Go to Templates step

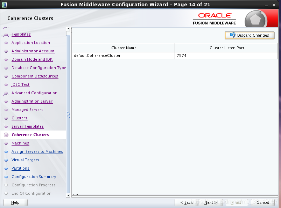21,34
